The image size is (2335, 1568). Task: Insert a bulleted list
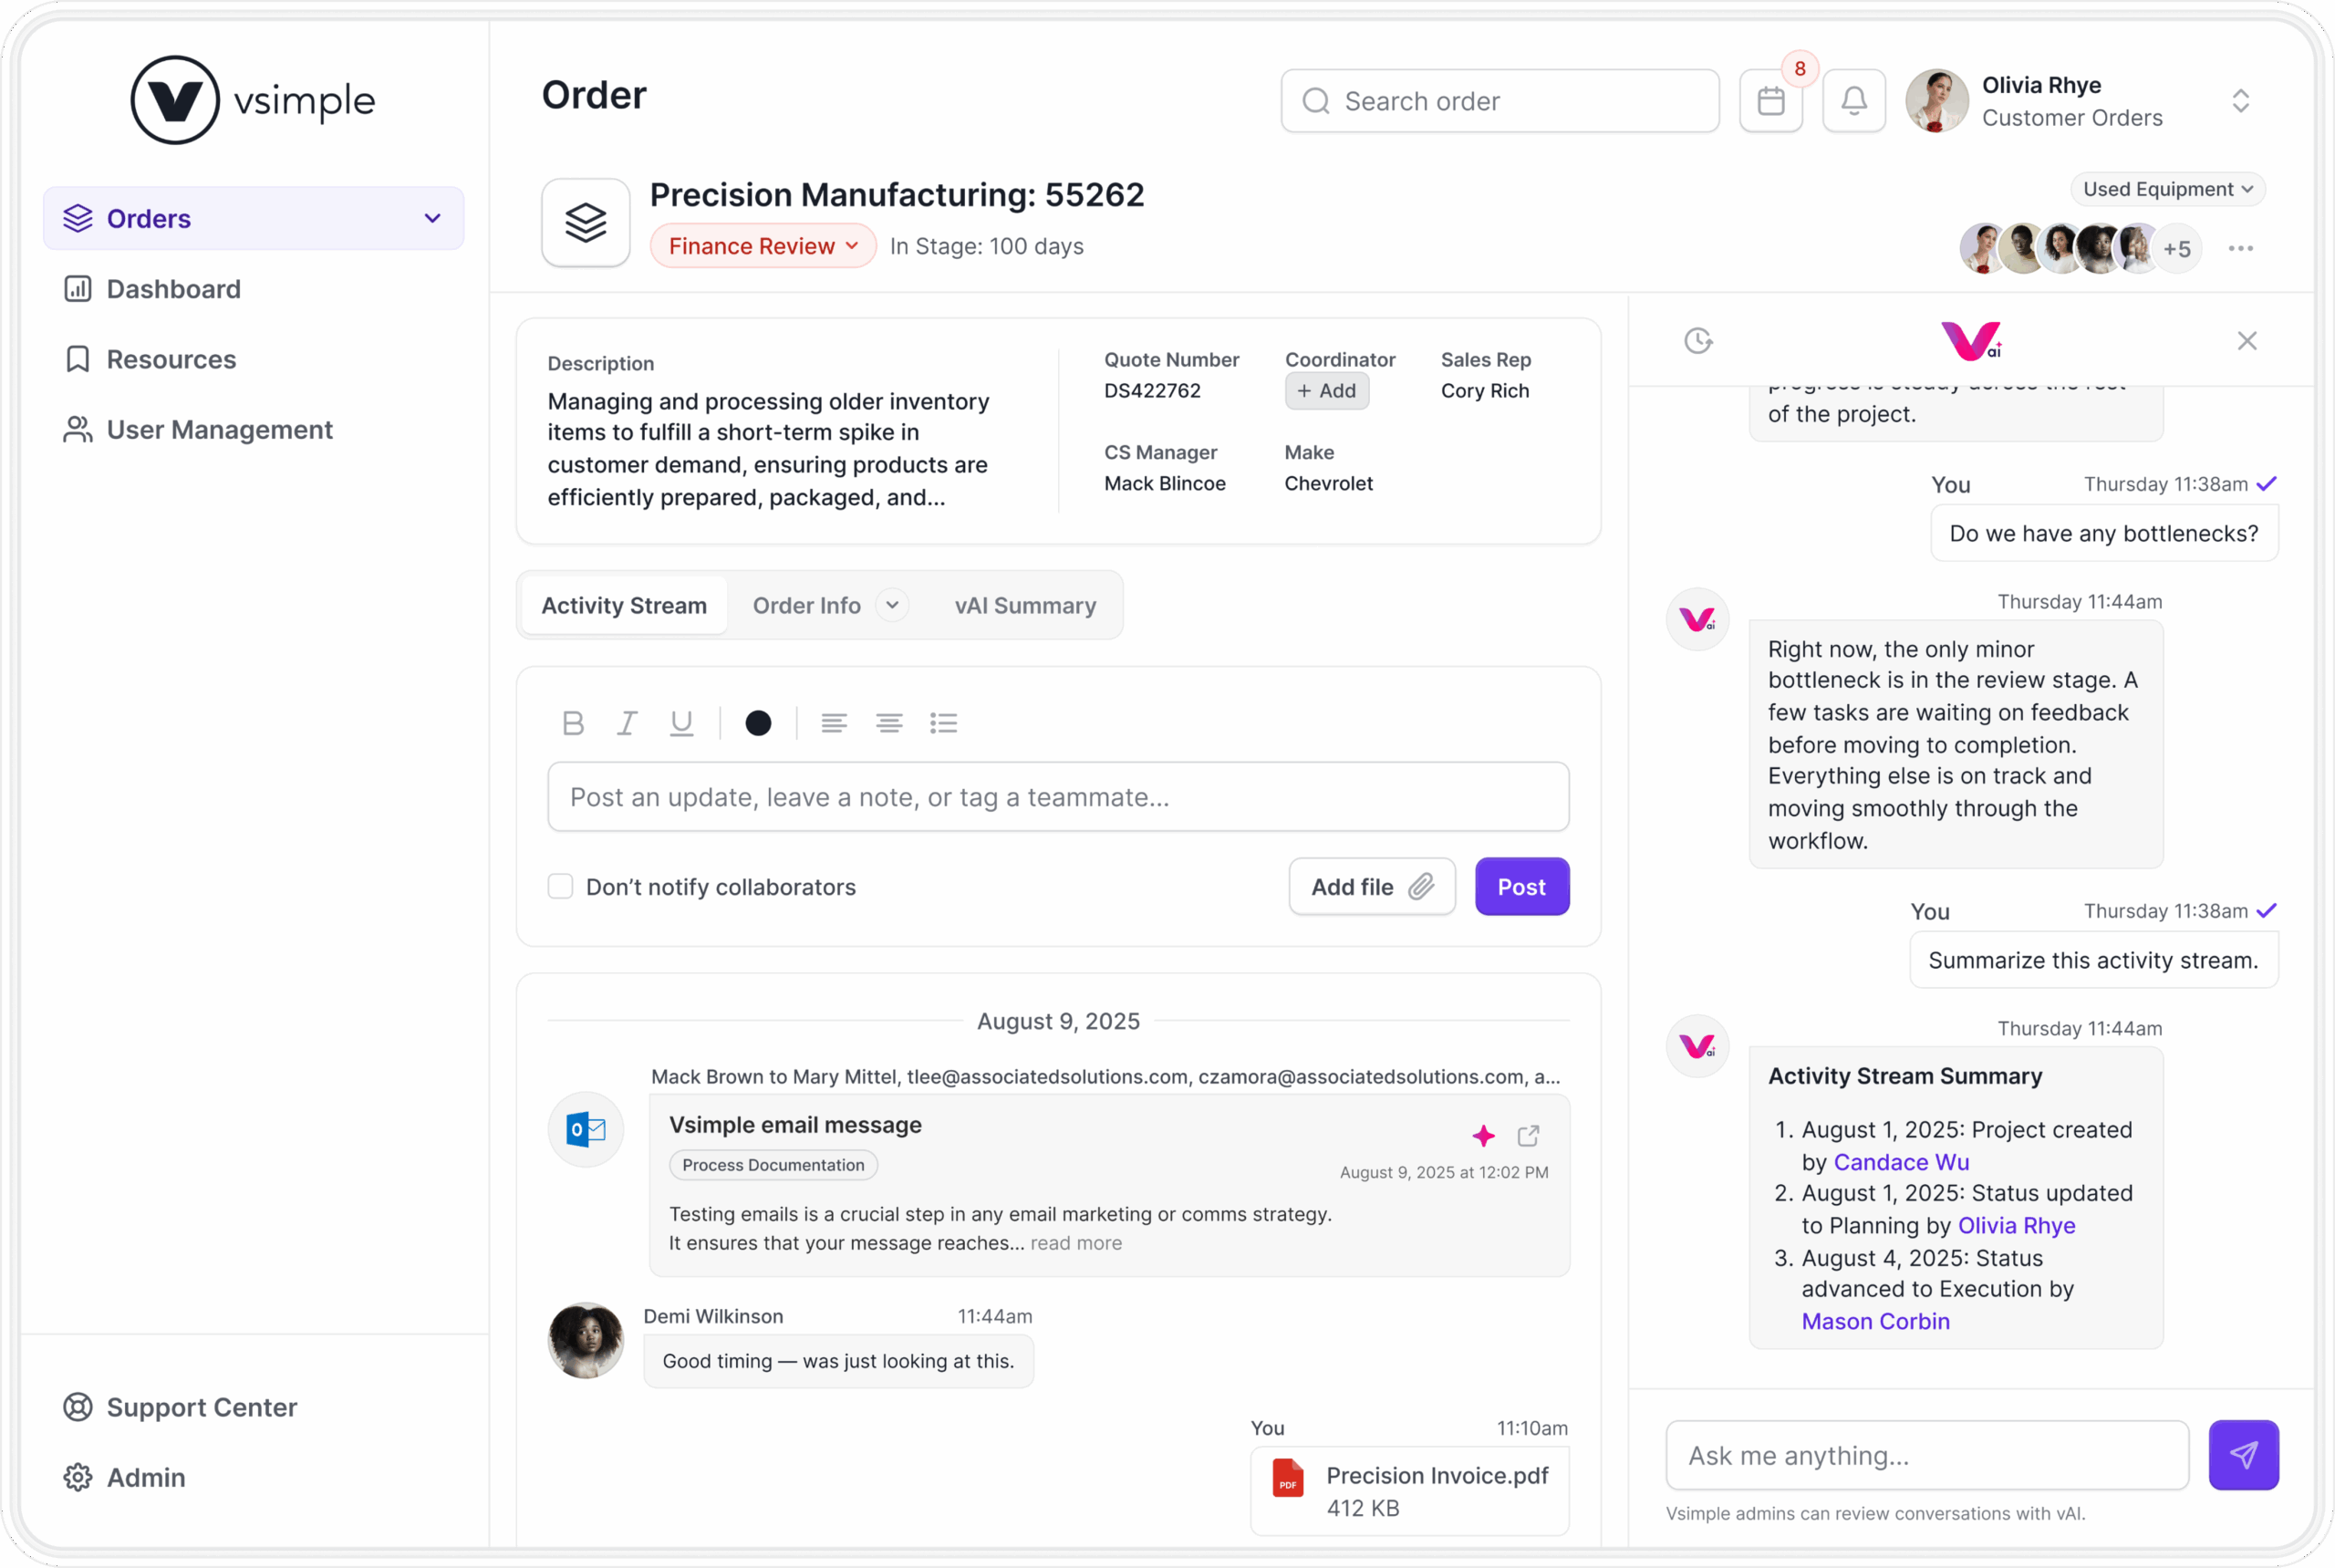tap(943, 723)
